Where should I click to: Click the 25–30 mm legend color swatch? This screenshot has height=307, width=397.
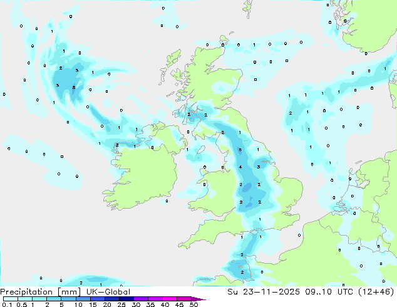126,299
